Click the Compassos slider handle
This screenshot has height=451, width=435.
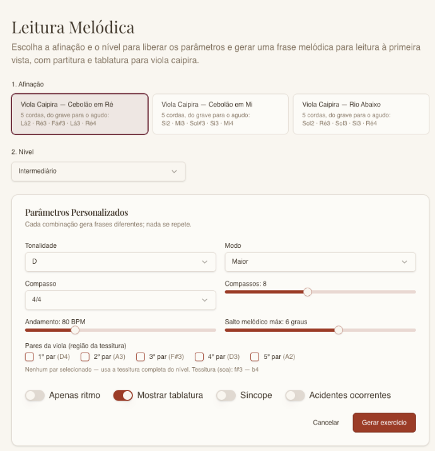pyautogui.click(x=308, y=292)
